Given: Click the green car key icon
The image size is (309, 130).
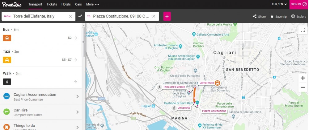Looking at the screenshot, I should click(x=6, y=112).
